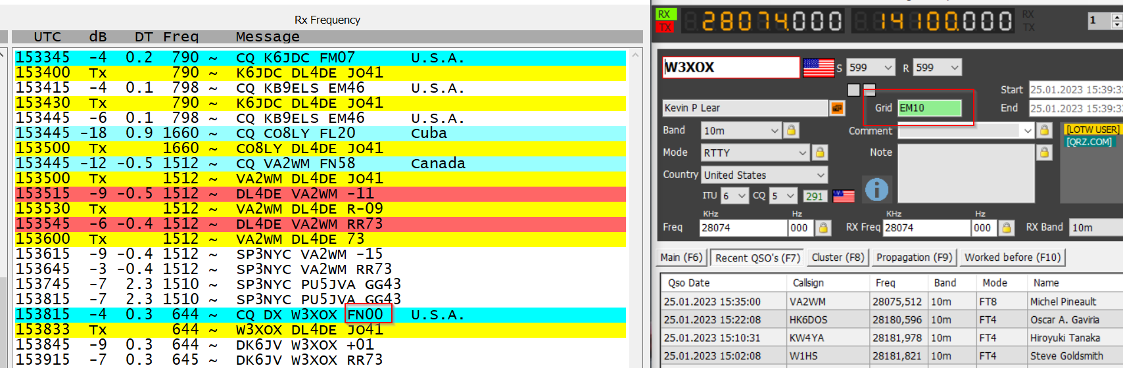Toggle the Freq lock icon
Screen dimensions: 1123x368
tap(823, 227)
